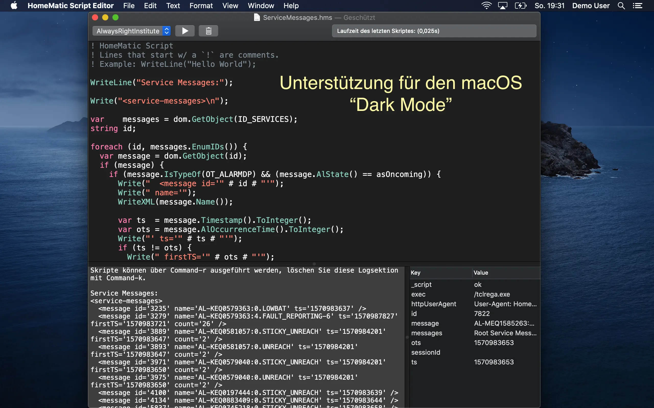The width and height of the screenshot is (654, 408).
Task: Run the script with the play button
Action: 185,31
